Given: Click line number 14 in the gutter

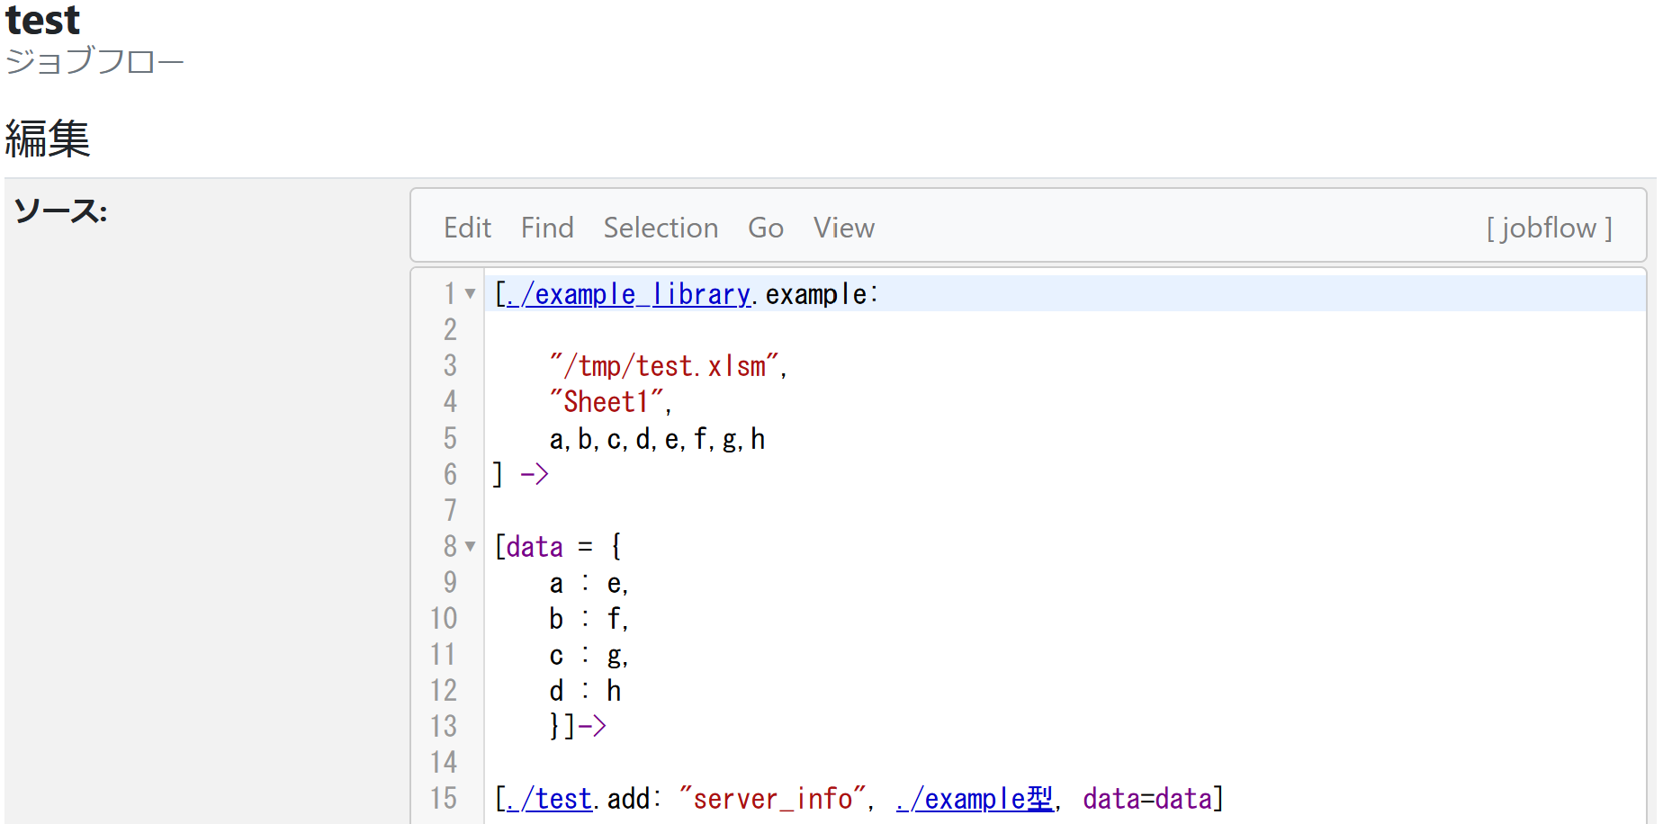Looking at the screenshot, I should point(444,762).
